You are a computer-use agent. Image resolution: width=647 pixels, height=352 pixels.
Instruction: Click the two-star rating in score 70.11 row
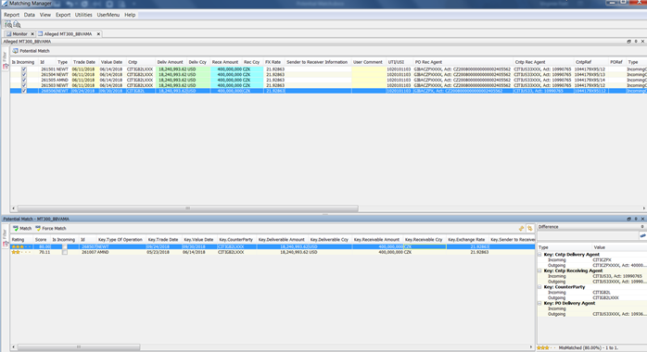tap(21, 252)
